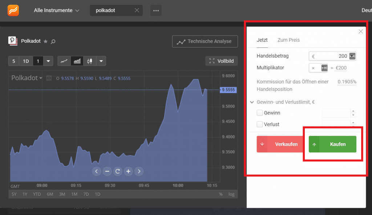
Task: Zoom out chart with minus button
Action: [107, 171]
